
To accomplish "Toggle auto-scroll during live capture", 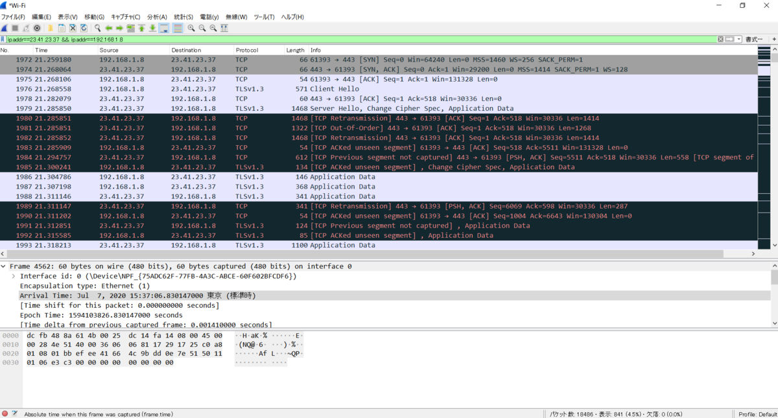I will point(163,28).
